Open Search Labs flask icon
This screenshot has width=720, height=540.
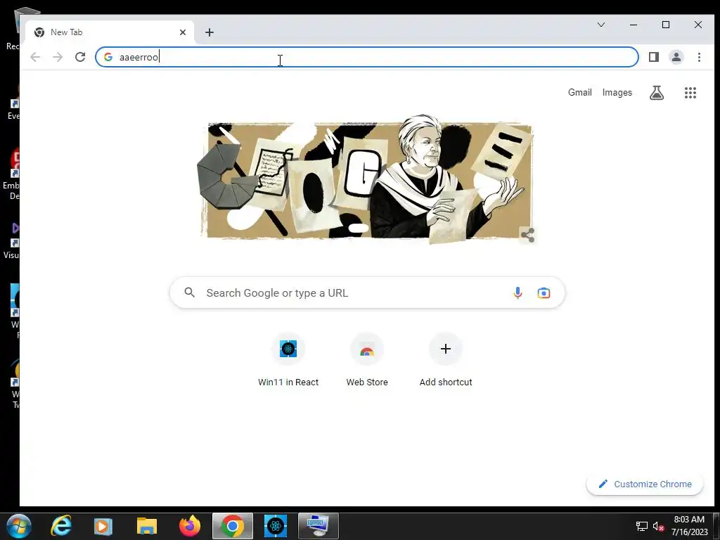657,93
